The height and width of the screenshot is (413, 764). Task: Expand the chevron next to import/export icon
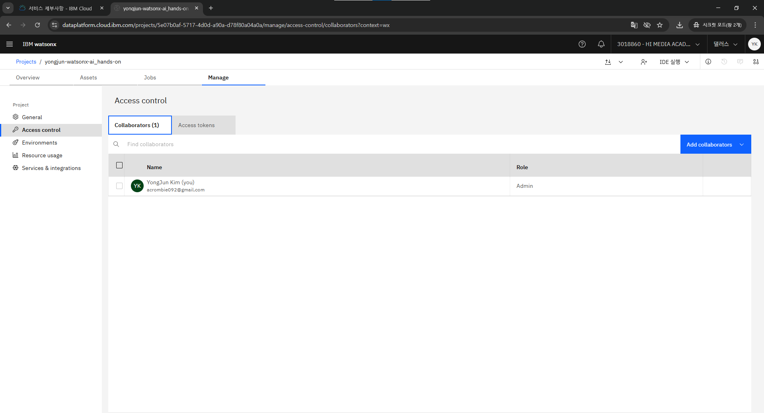tap(621, 62)
